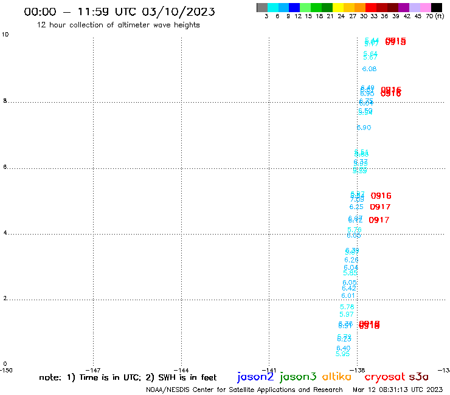
Task: Click the wave height value 6.01
Action: [x=348, y=296]
